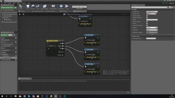The image size is (175, 98).
Task: Open Compile options dropdown arrow
Action: click(x=24, y=7)
